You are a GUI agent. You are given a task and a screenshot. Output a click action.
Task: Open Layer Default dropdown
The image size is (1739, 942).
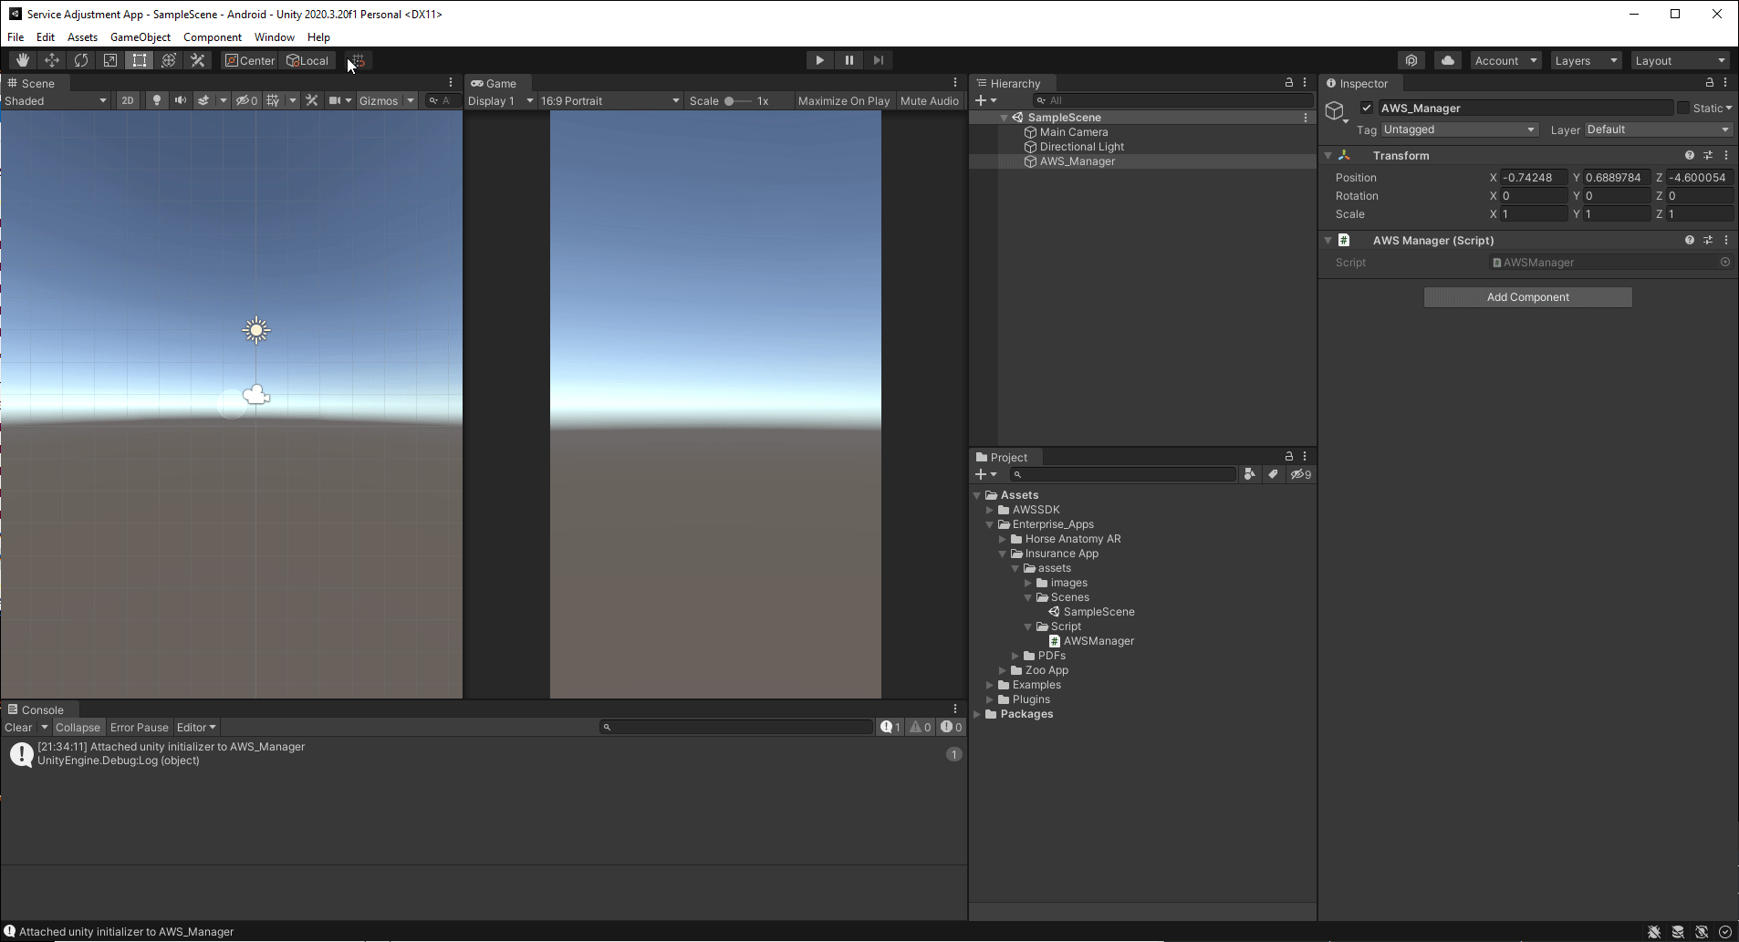pyautogui.click(x=1659, y=129)
